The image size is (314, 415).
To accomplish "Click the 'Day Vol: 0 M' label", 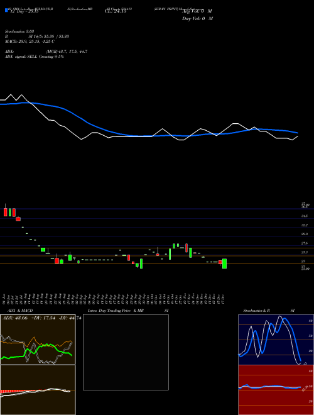I will (197, 18).
